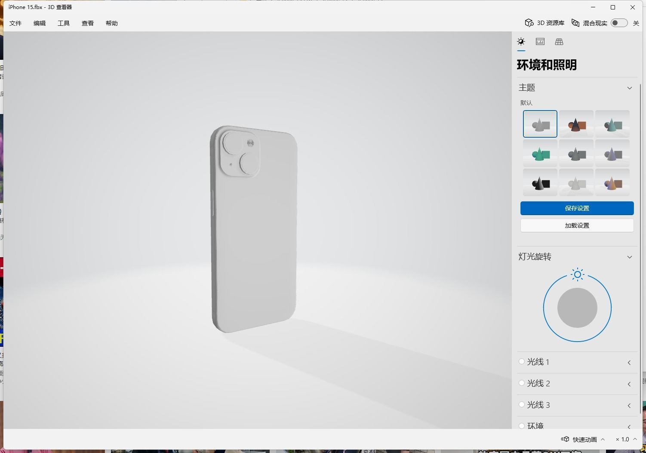646x453 pixels.
Task: Click the iPhone 3D model in viewport
Action: pyautogui.click(x=254, y=229)
